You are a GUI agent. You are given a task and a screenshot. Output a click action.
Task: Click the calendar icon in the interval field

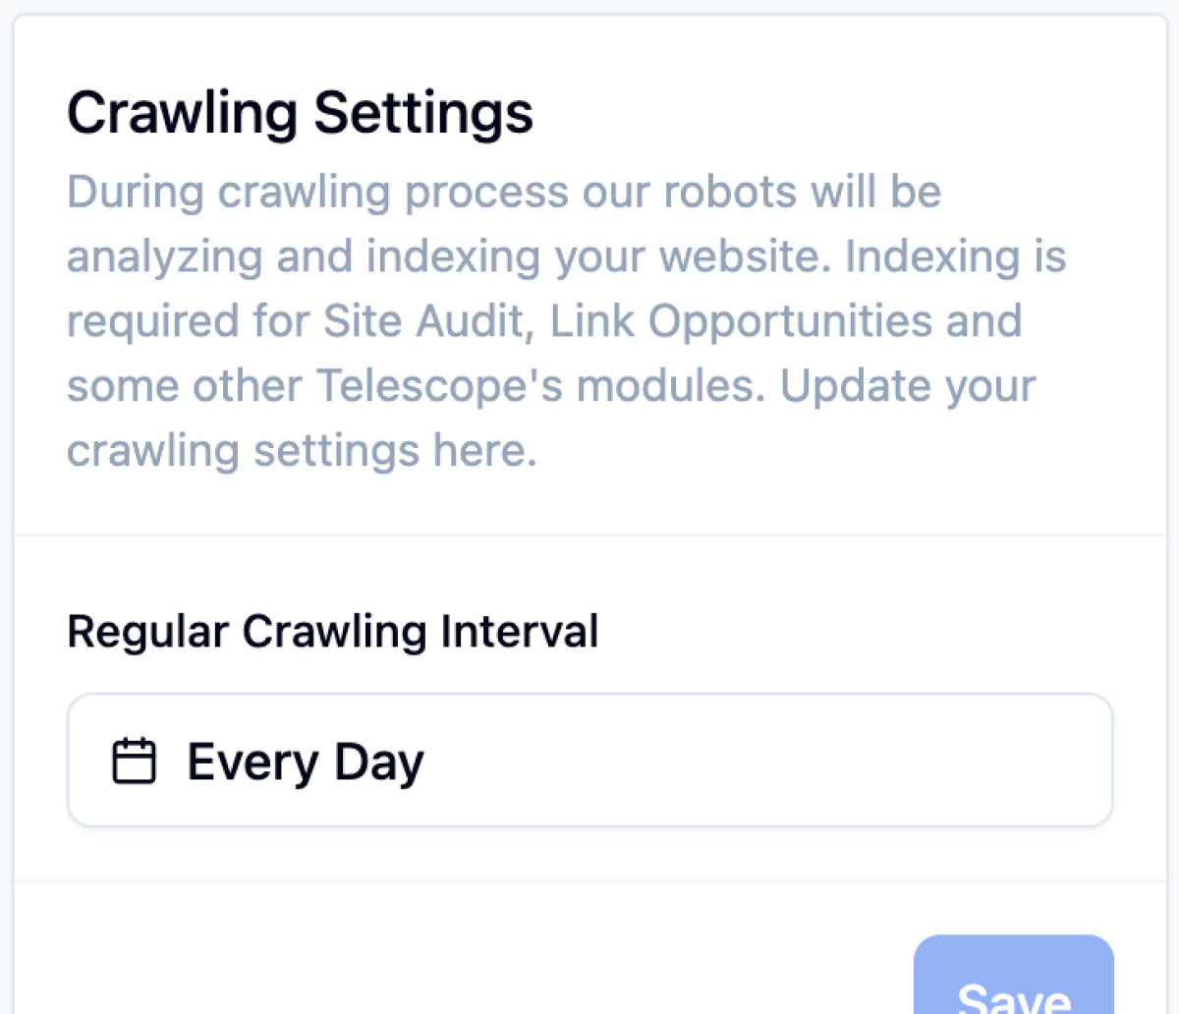[x=134, y=761]
